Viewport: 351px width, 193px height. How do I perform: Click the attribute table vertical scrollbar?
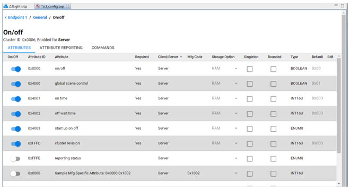339,105
